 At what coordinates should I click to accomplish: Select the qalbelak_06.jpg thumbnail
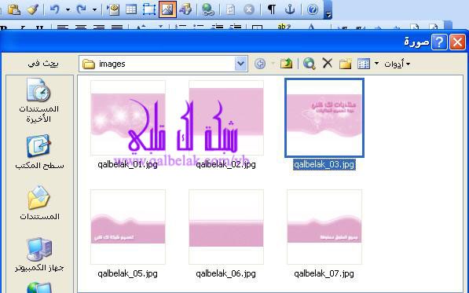click(225, 227)
